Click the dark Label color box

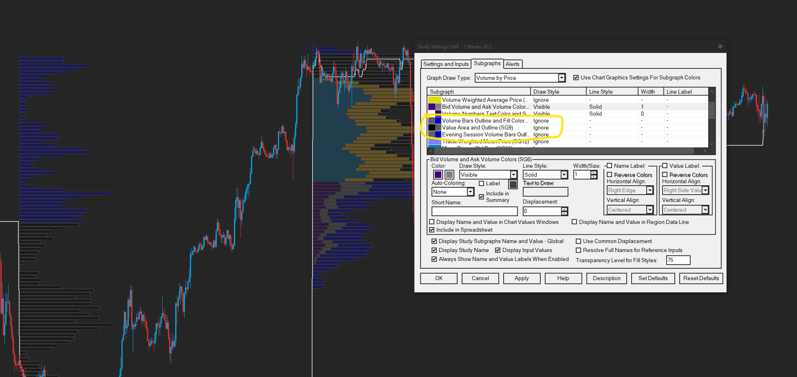pos(513,184)
